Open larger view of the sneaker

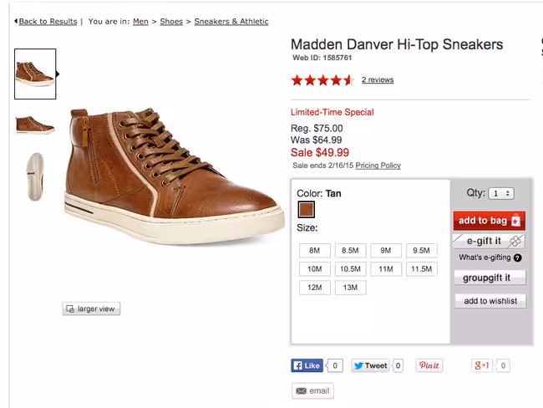tap(91, 309)
